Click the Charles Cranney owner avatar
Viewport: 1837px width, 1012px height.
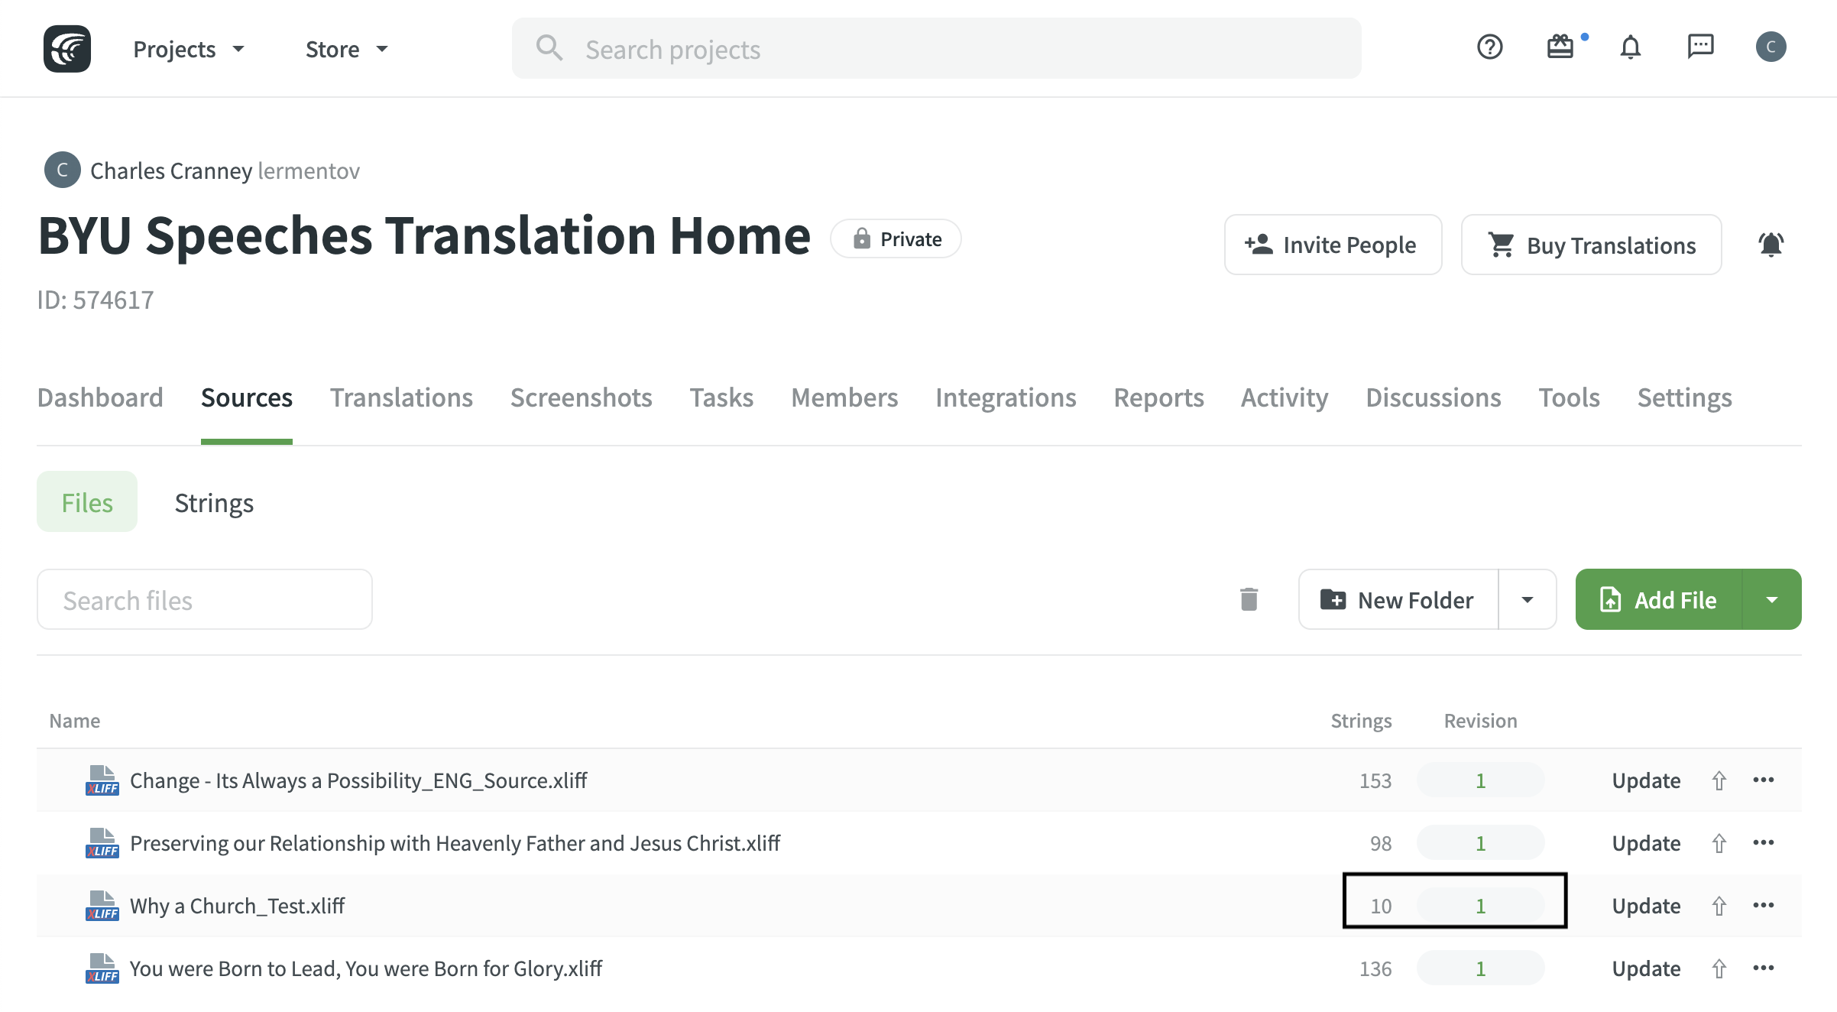63,170
